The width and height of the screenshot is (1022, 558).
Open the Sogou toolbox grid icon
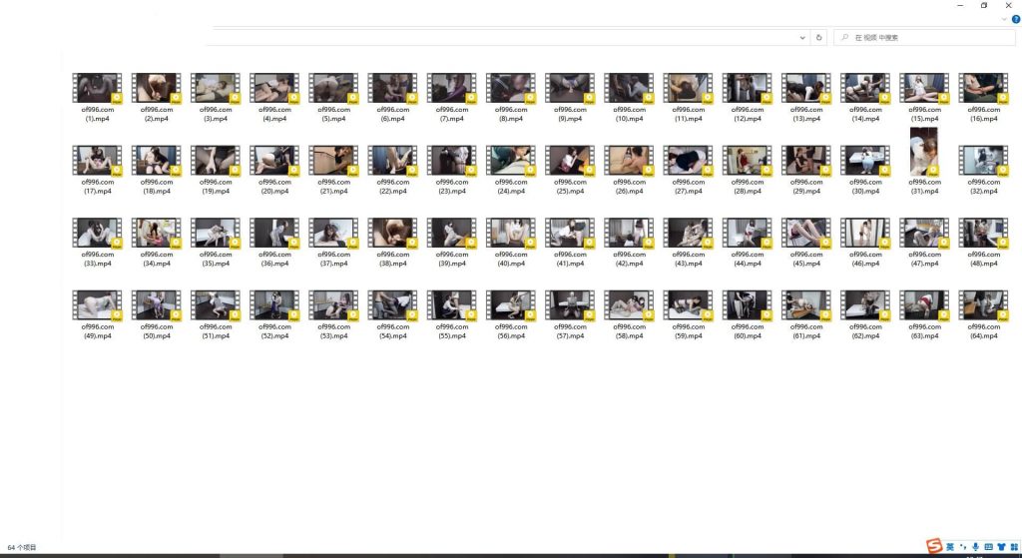click(x=1014, y=547)
